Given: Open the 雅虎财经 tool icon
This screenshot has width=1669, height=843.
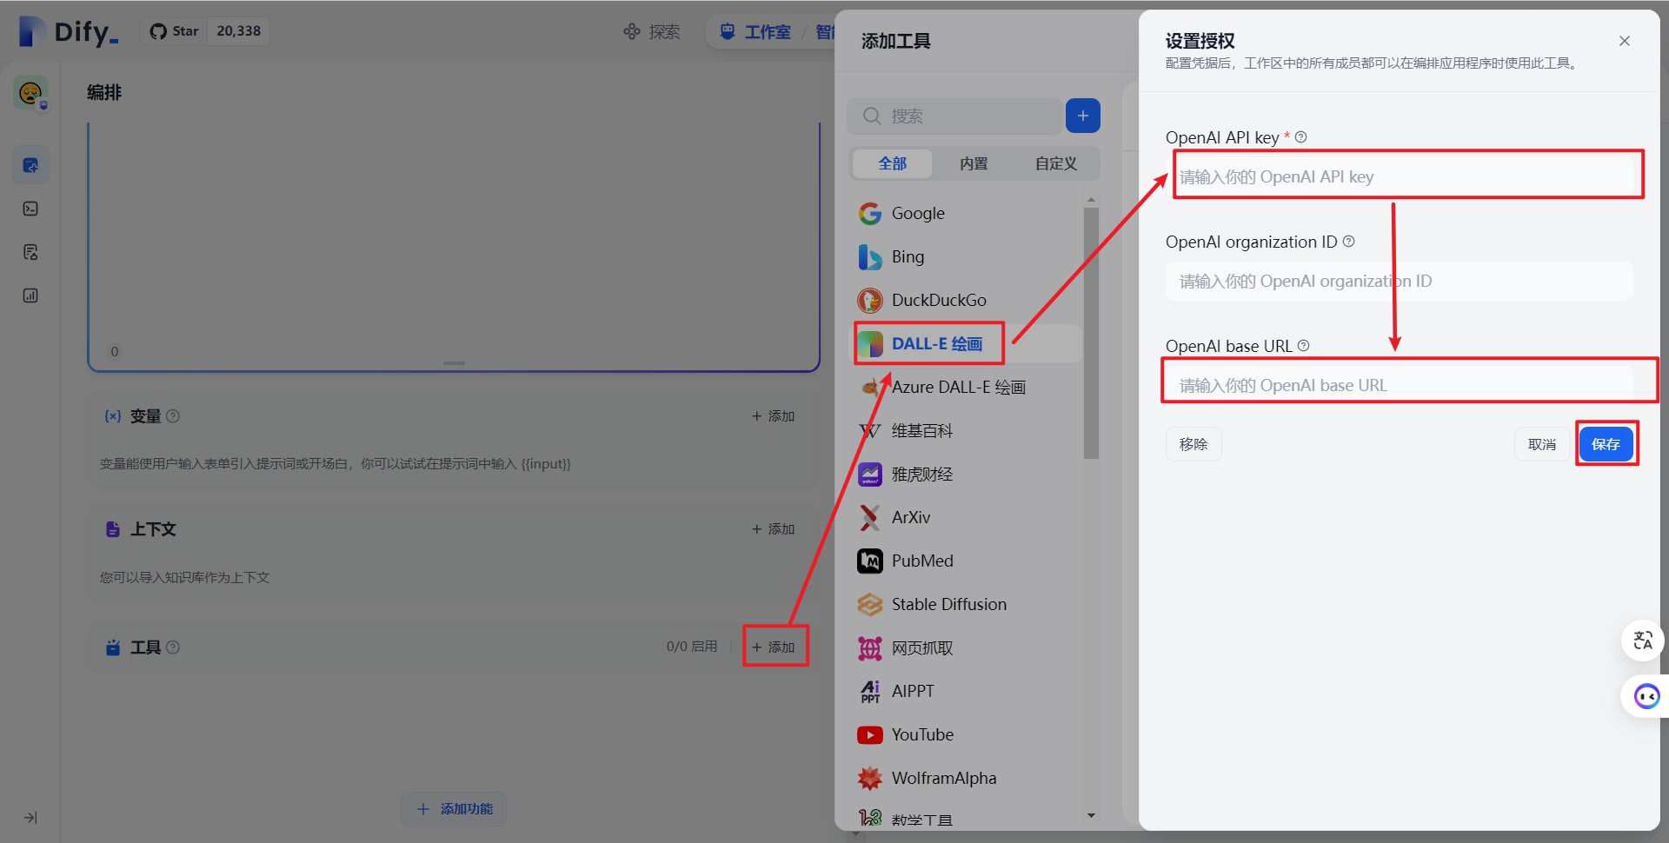Looking at the screenshot, I should 870,475.
